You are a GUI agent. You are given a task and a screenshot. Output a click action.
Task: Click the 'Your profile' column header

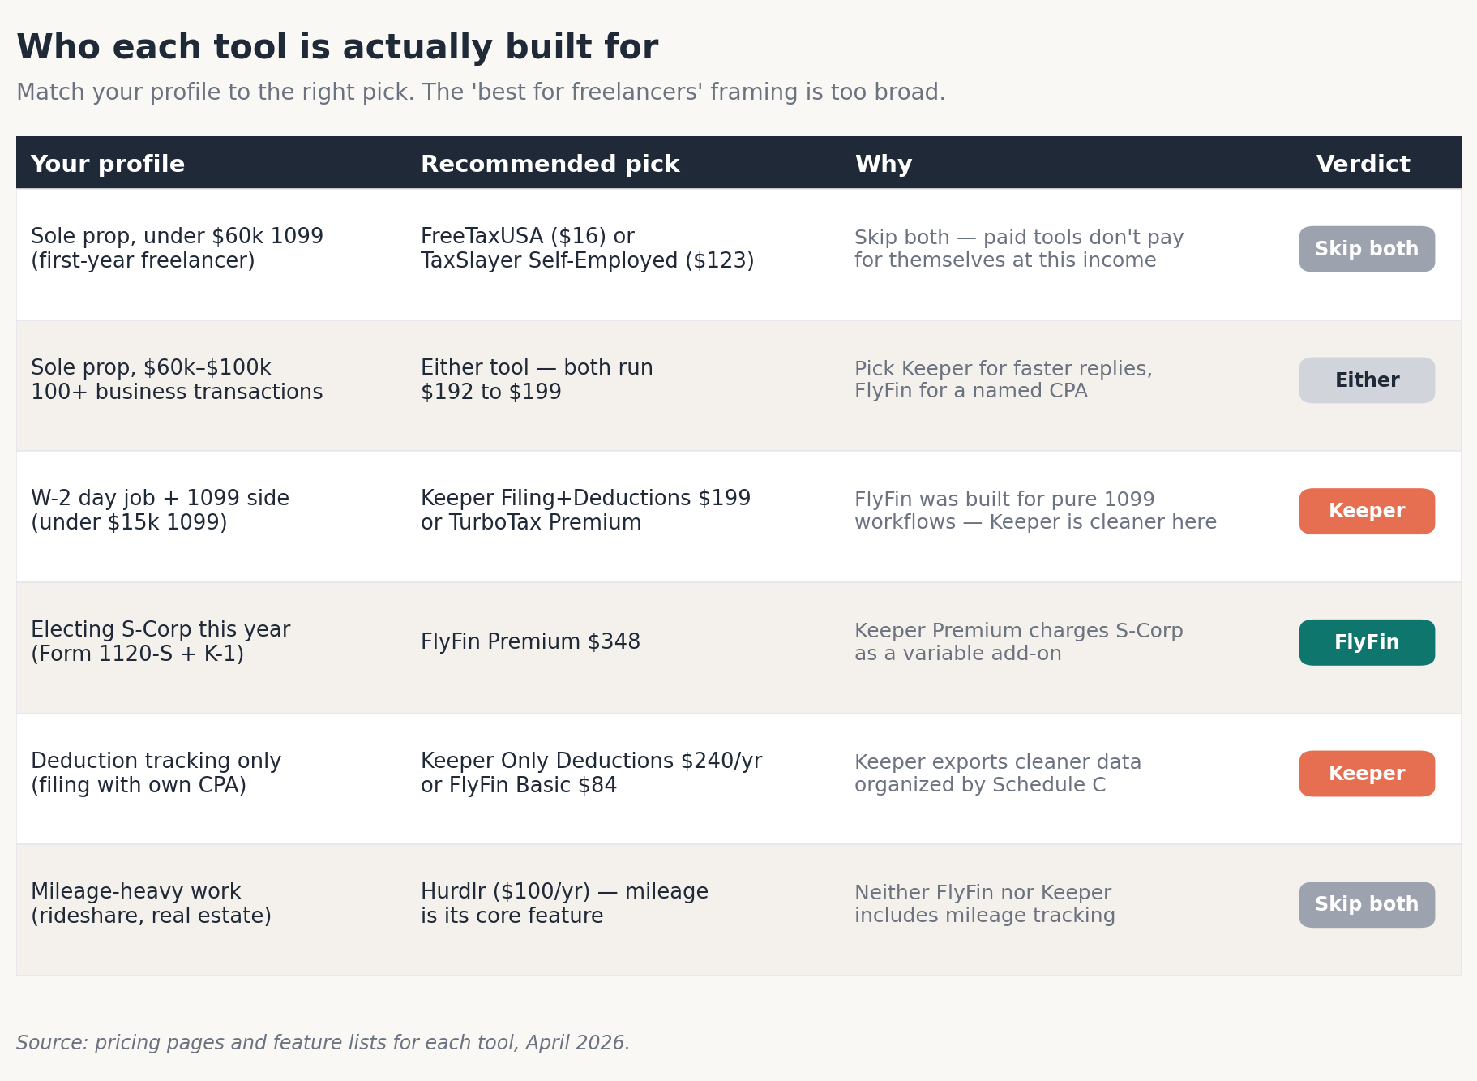108,164
